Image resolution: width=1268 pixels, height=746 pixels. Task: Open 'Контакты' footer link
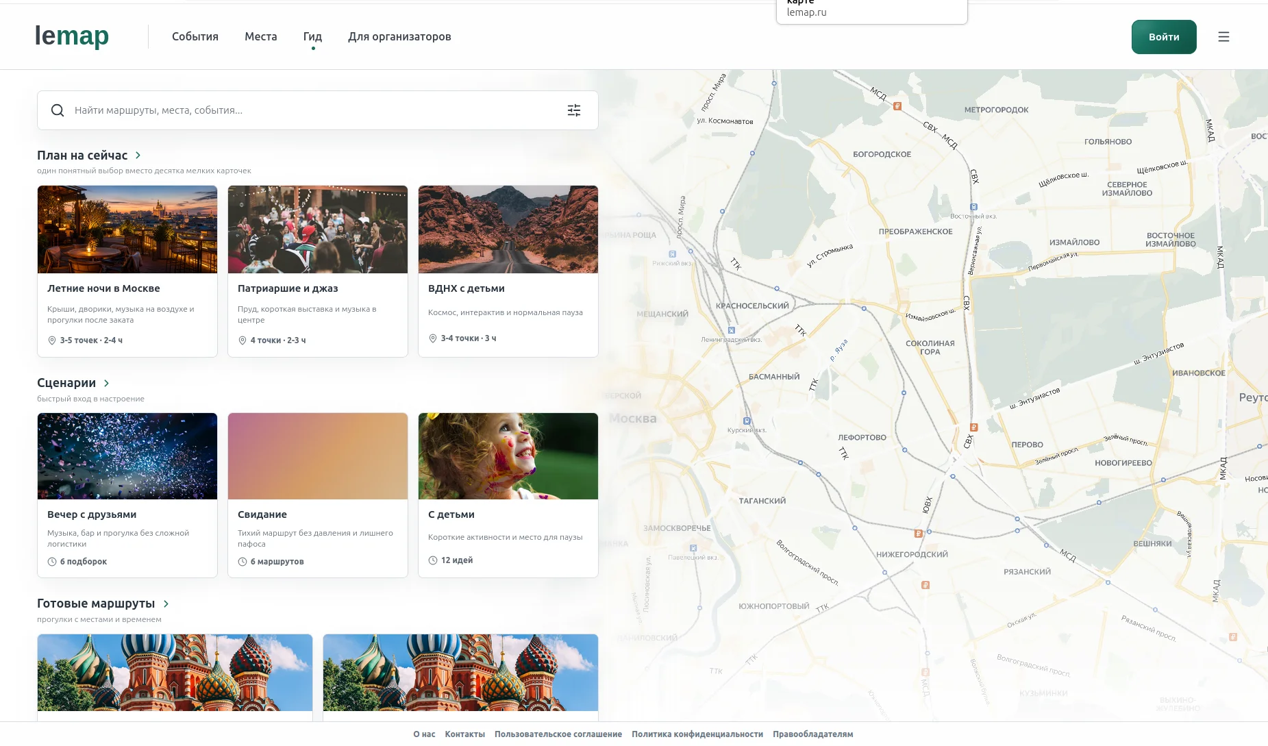click(465, 734)
